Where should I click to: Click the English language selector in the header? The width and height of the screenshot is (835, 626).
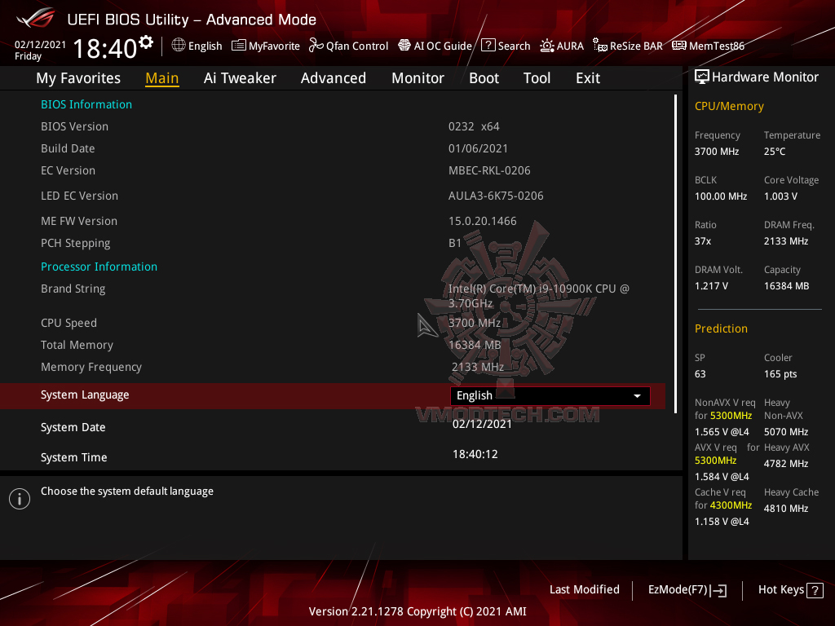click(x=197, y=46)
